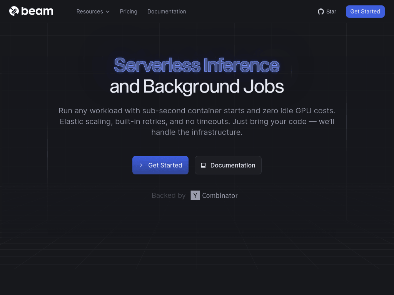Click the 'and Background Jobs' headline
394x295 pixels.
coord(197,86)
